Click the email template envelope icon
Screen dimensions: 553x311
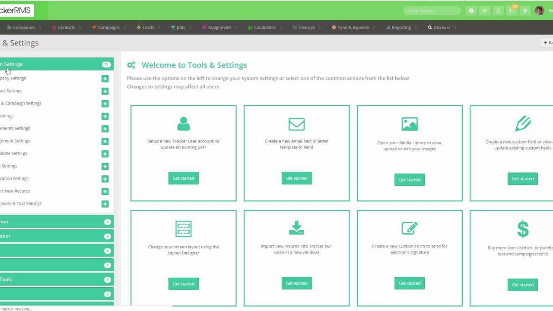click(x=296, y=124)
